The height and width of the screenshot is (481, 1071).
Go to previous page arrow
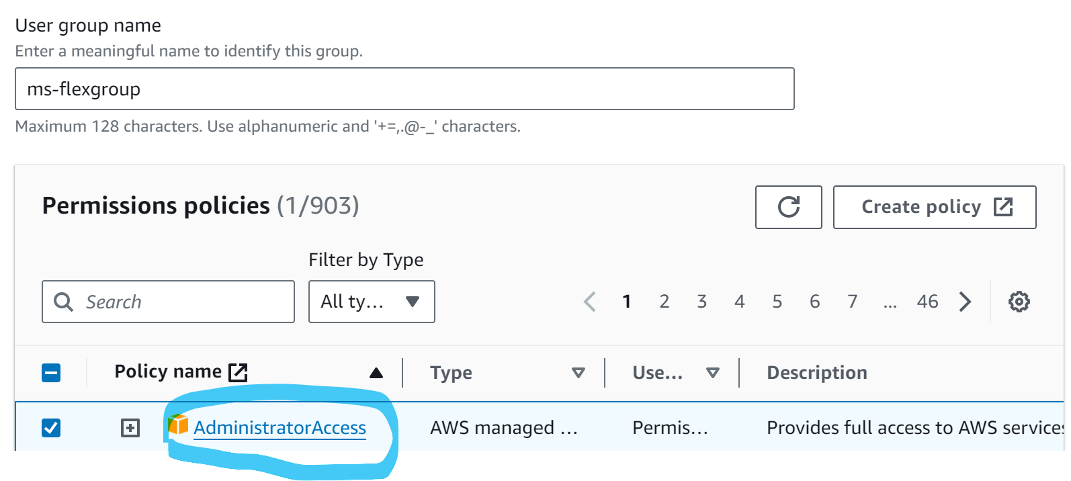[590, 302]
